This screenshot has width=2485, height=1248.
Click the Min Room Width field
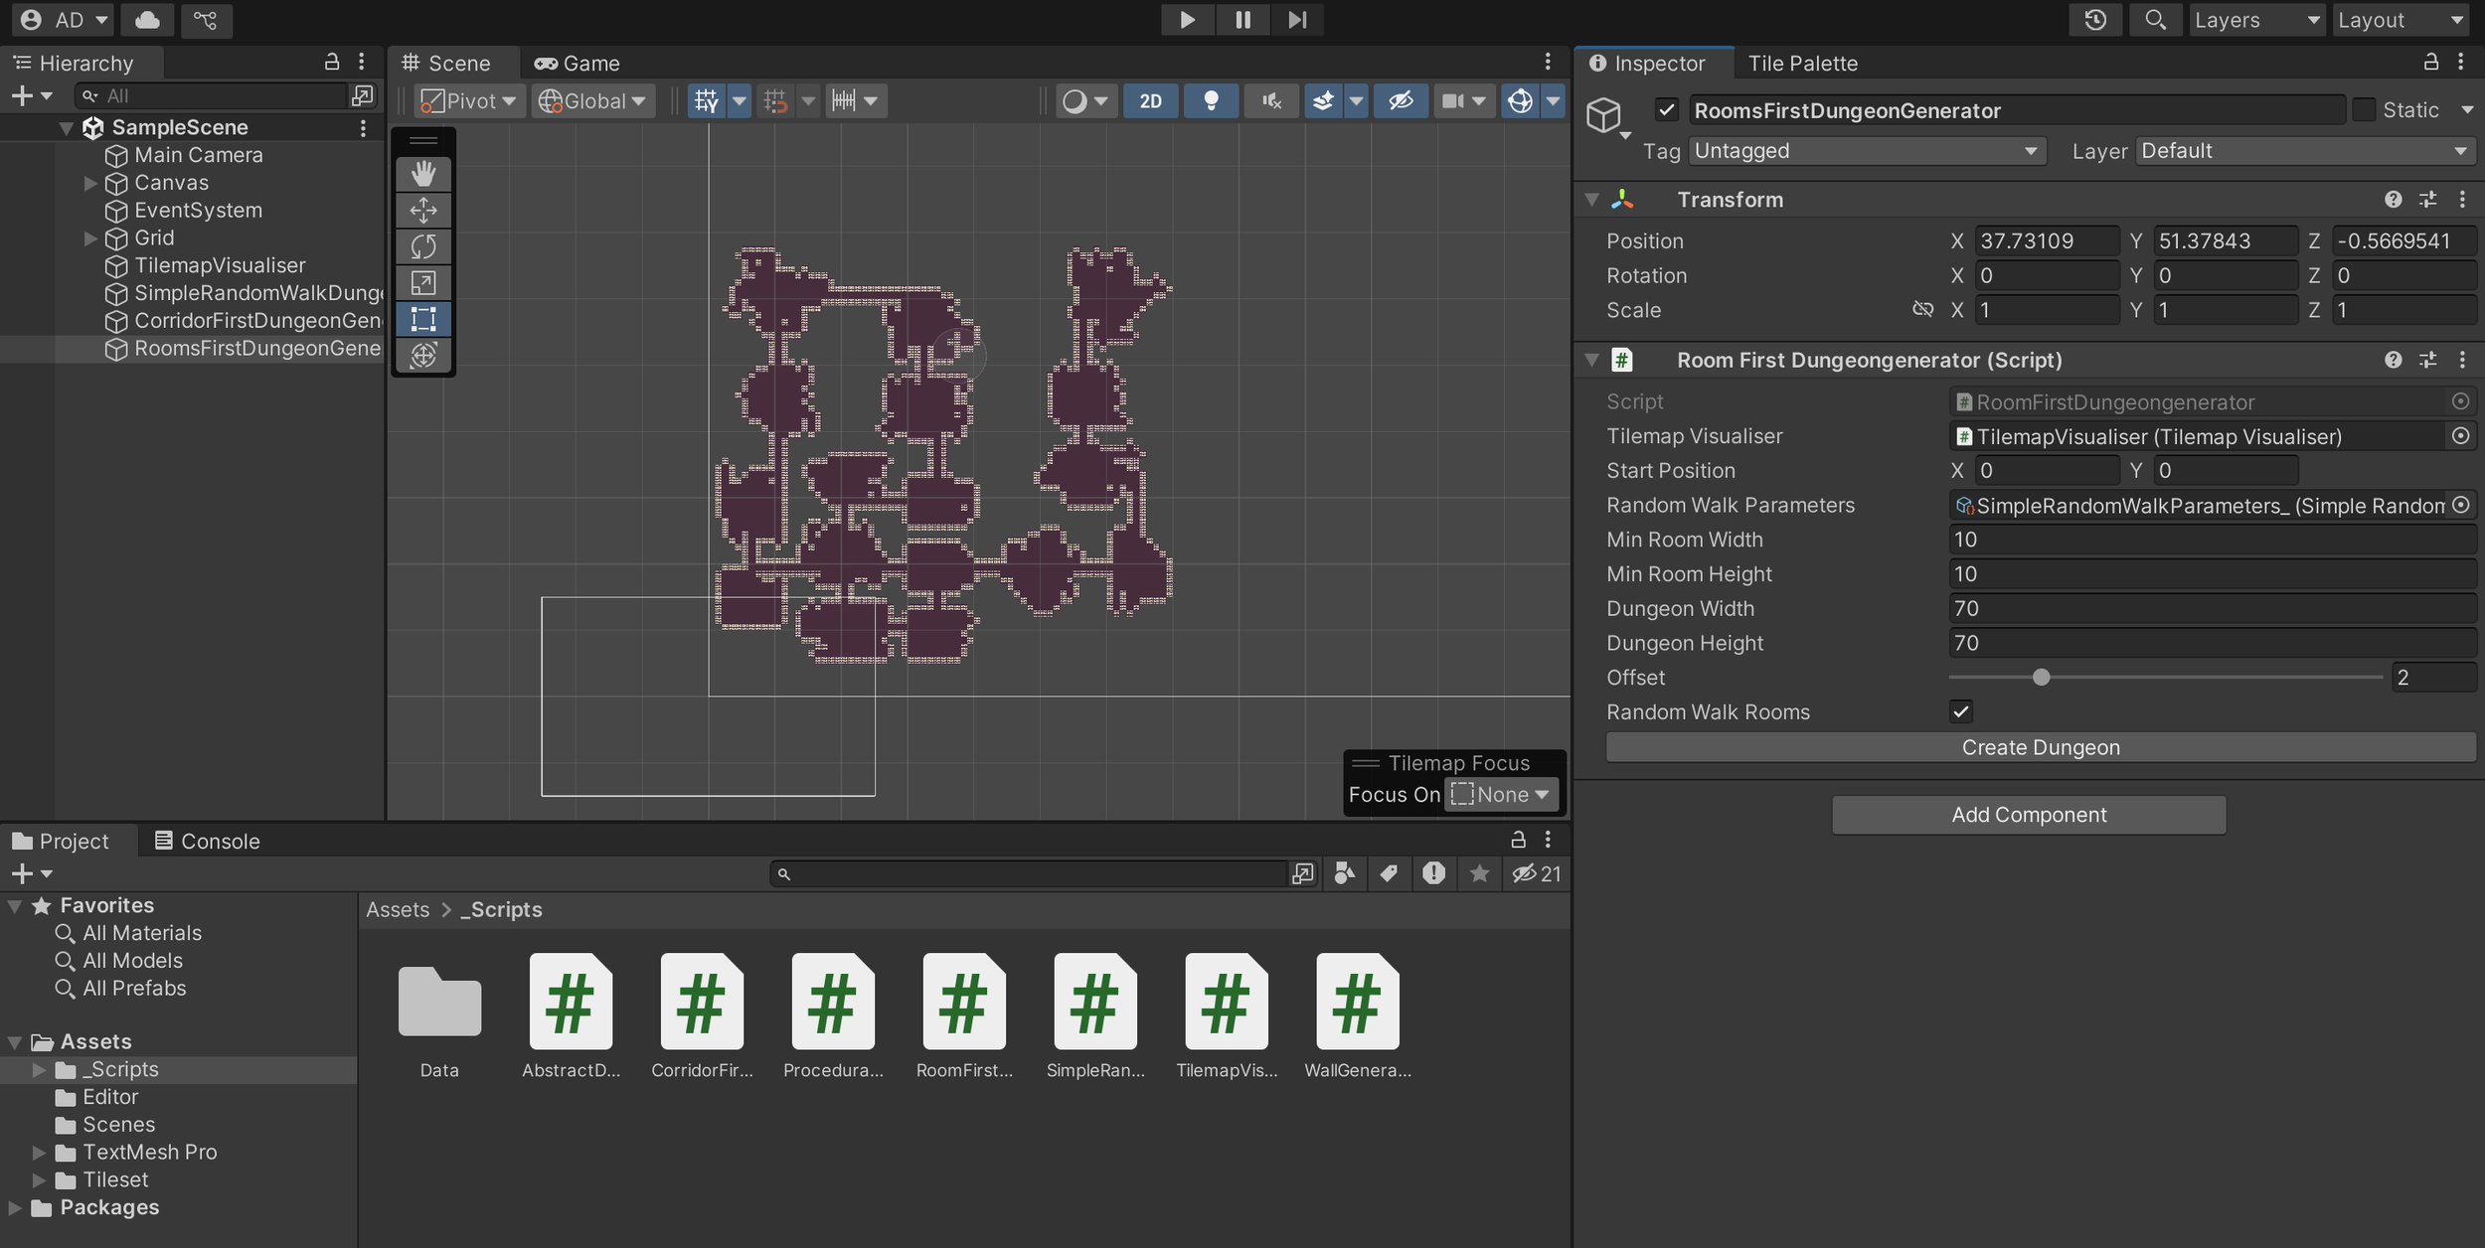(x=2212, y=540)
